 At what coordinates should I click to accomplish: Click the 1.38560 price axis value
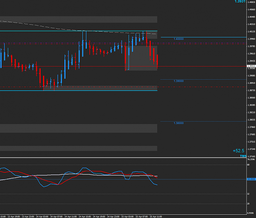click(251, 98)
